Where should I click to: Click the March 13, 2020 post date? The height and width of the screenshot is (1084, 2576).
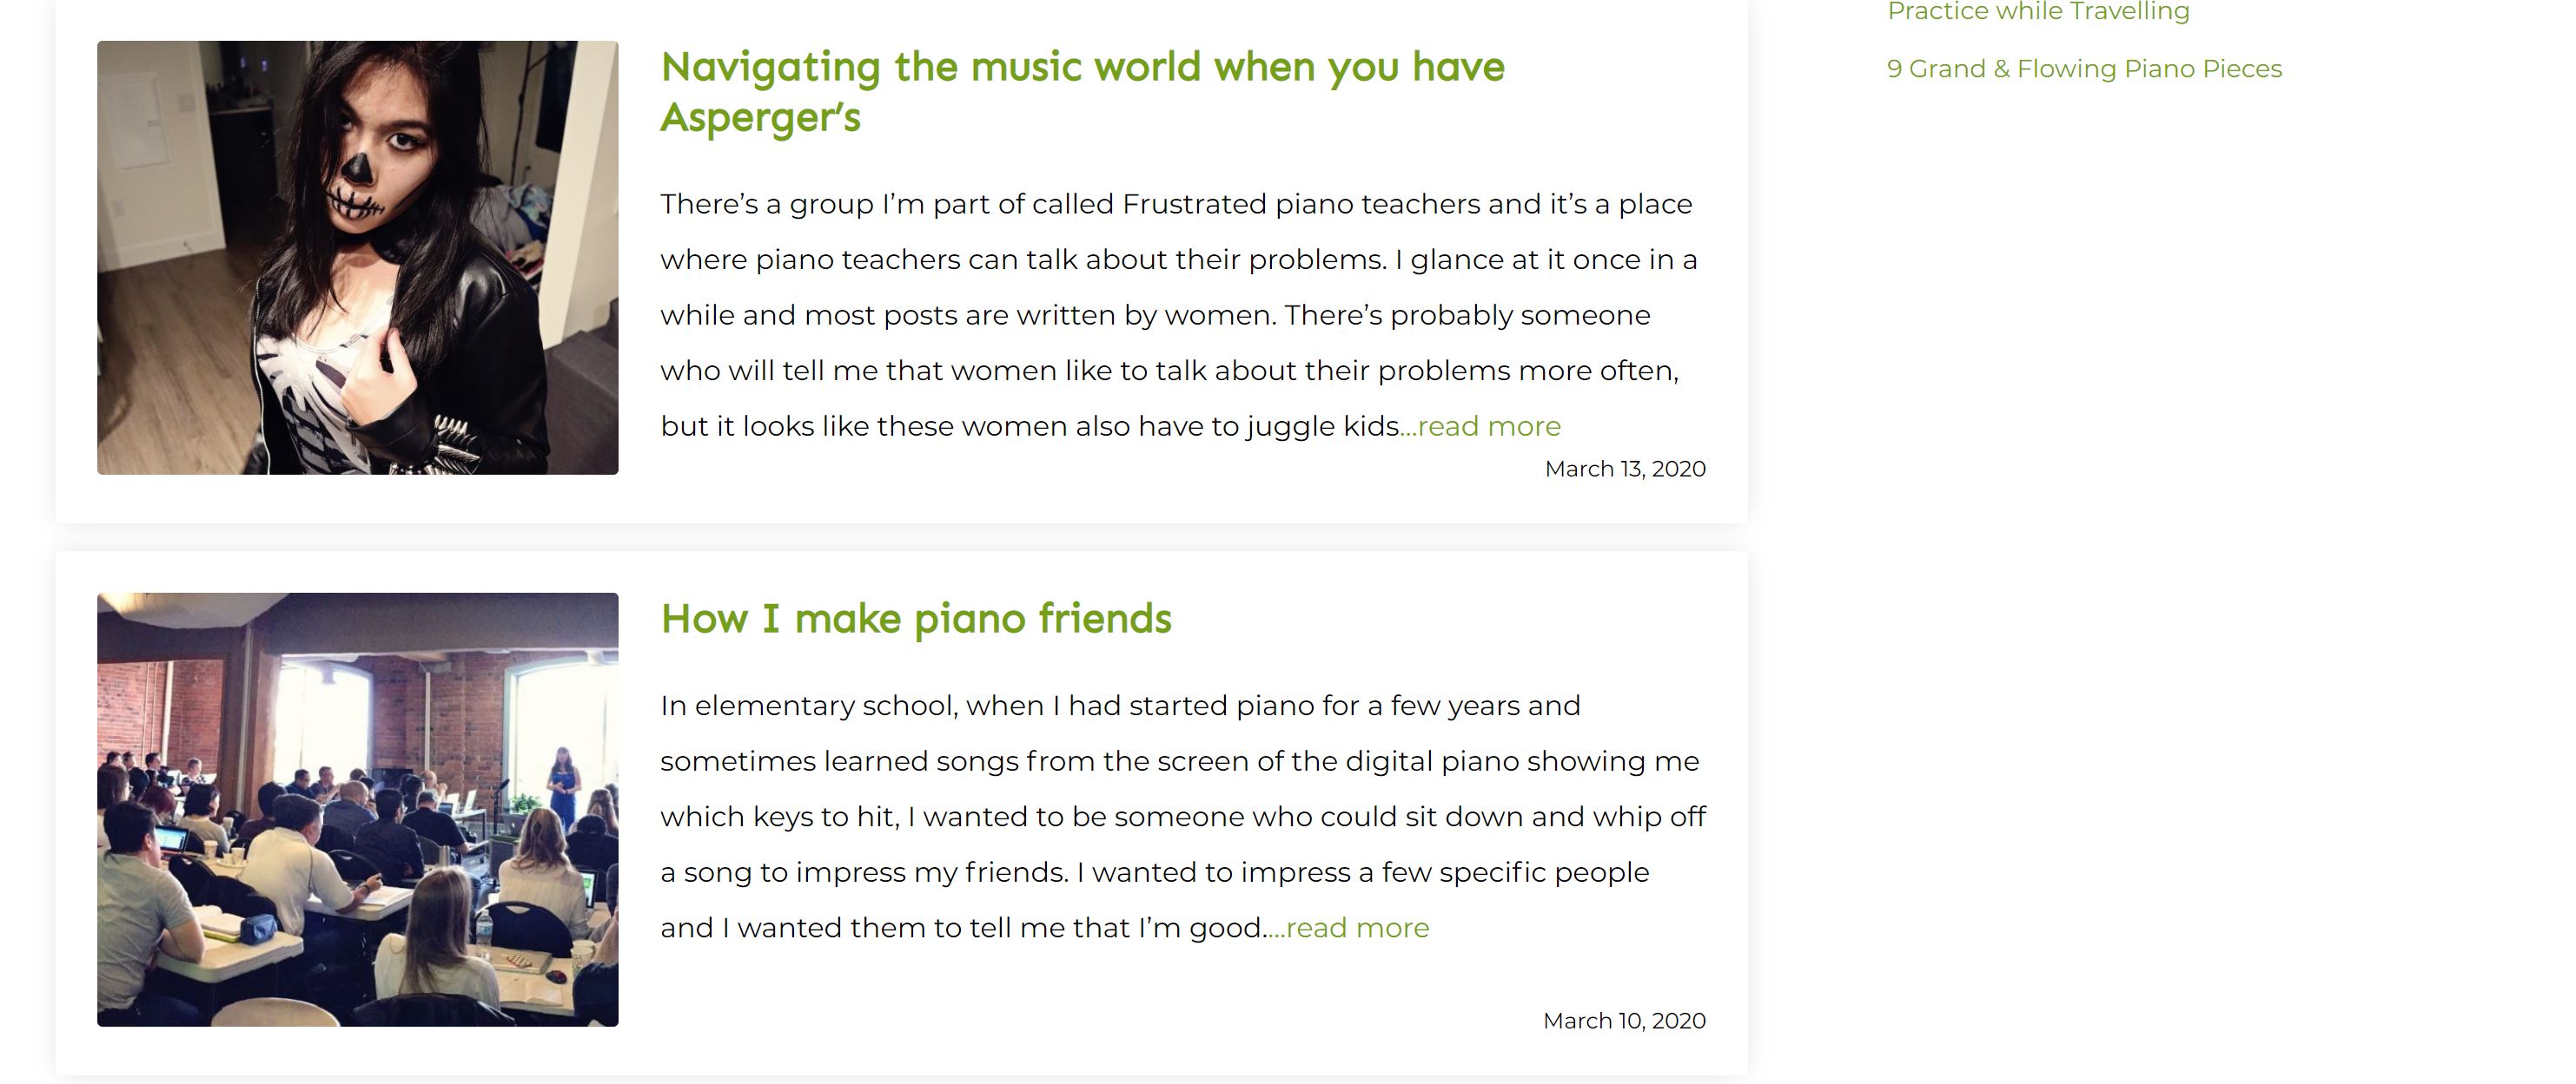[x=1624, y=470]
